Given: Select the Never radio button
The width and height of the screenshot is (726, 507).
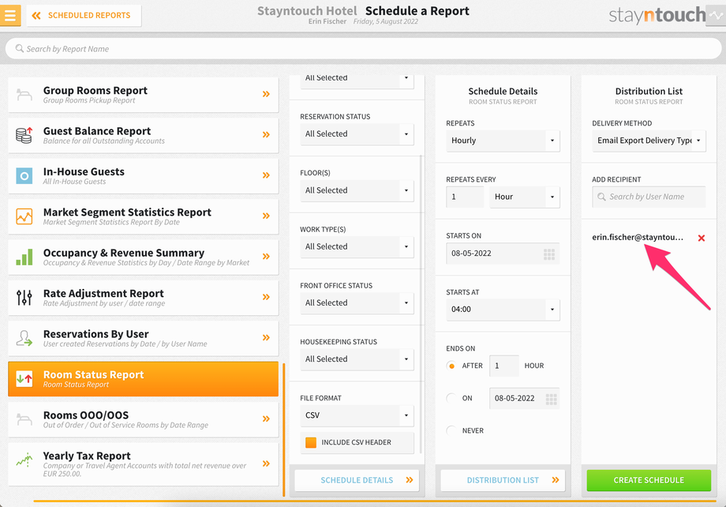Looking at the screenshot, I should click(451, 430).
